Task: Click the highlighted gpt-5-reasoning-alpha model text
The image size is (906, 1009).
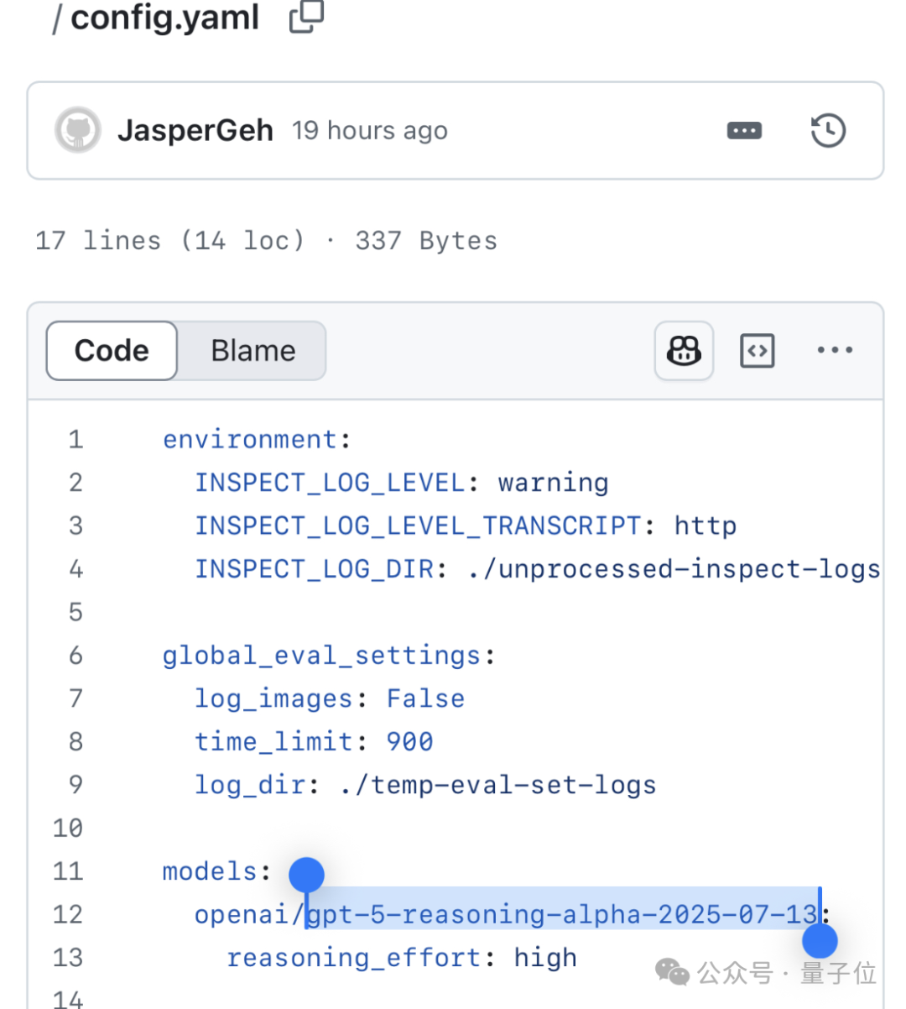Action: click(562, 914)
